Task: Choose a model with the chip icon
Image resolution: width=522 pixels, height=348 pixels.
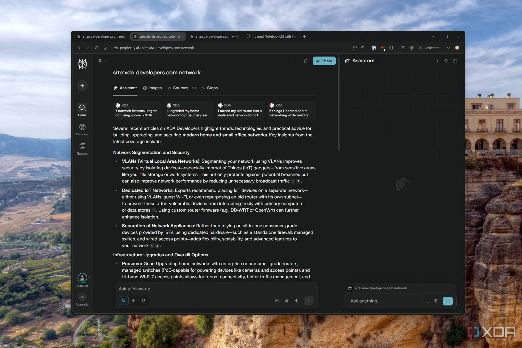Action: pos(277,301)
